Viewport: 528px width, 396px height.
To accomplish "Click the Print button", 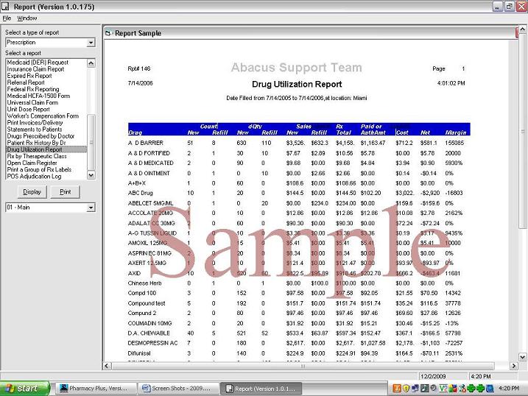I will (x=66, y=192).
